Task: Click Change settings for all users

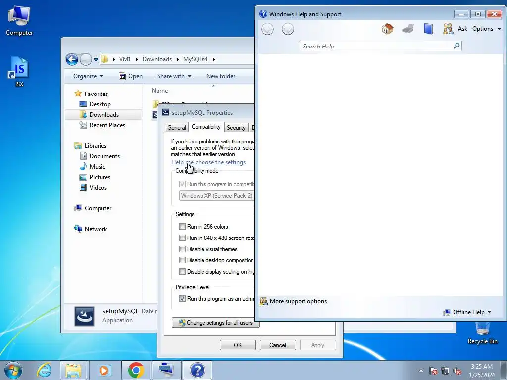Action: click(x=216, y=323)
